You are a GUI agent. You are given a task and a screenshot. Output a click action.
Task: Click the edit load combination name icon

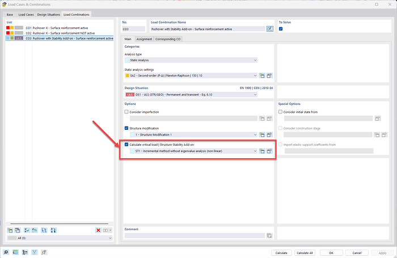270,28
